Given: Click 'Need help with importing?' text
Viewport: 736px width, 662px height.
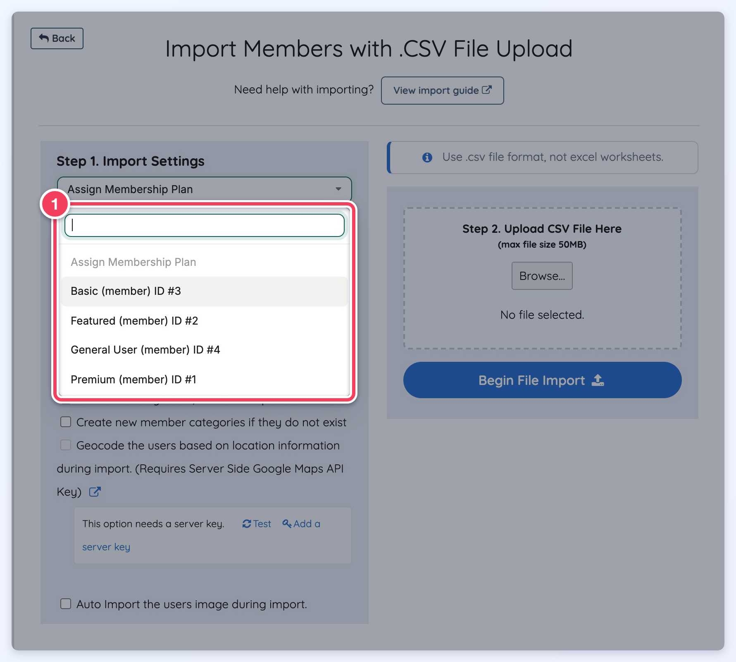Looking at the screenshot, I should pyautogui.click(x=304, y=90).
